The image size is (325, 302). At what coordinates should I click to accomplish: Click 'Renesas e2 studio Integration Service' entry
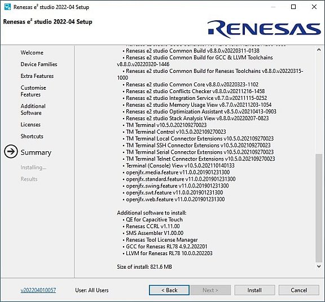coord(196,98)
